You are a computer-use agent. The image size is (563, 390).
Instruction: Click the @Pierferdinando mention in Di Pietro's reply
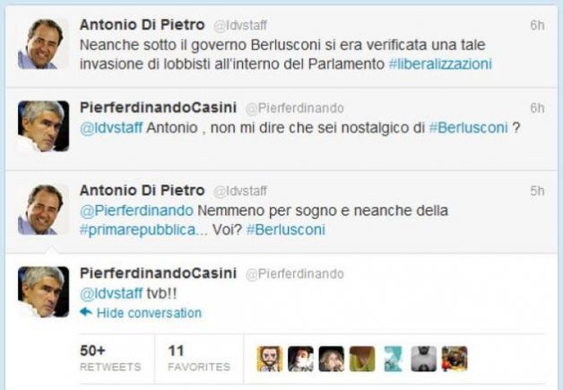(x=136, y=211)
